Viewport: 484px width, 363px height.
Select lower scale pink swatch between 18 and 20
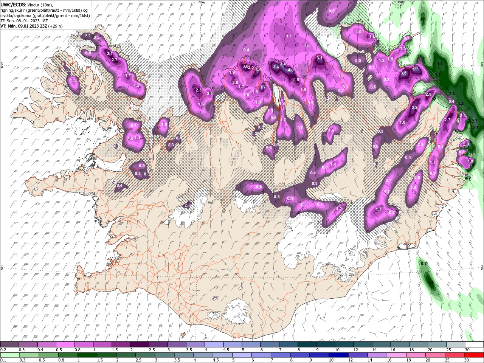click(x=415, y=355)
